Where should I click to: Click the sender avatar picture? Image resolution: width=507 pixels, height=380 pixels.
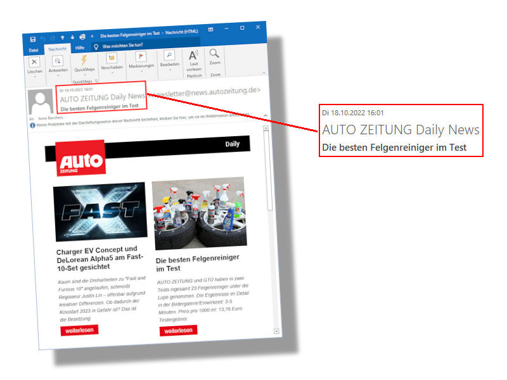pos(41,101)
